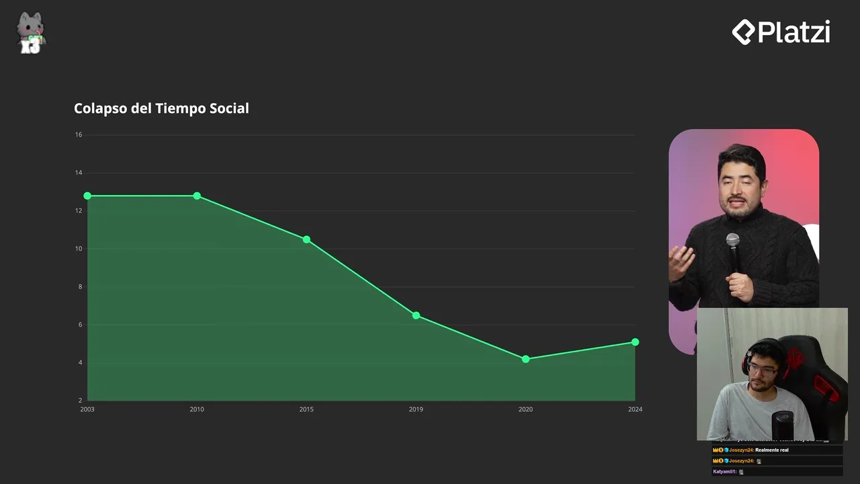Click the speaker presentation video thumbnail
This screenshot has height=484, width=860.
click(x=743, y=222)
